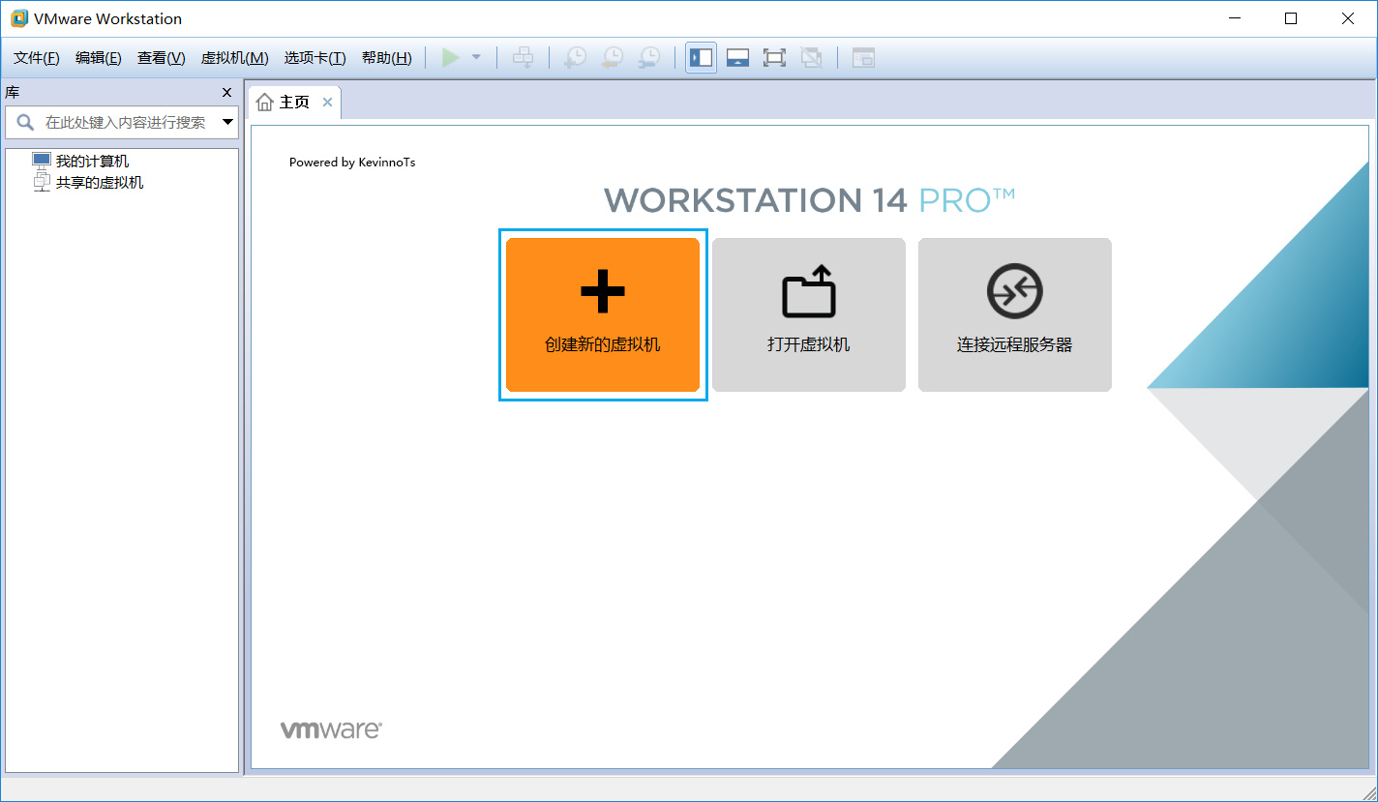Select the 主页 tab
The image size is (1378, 802).
294,103
